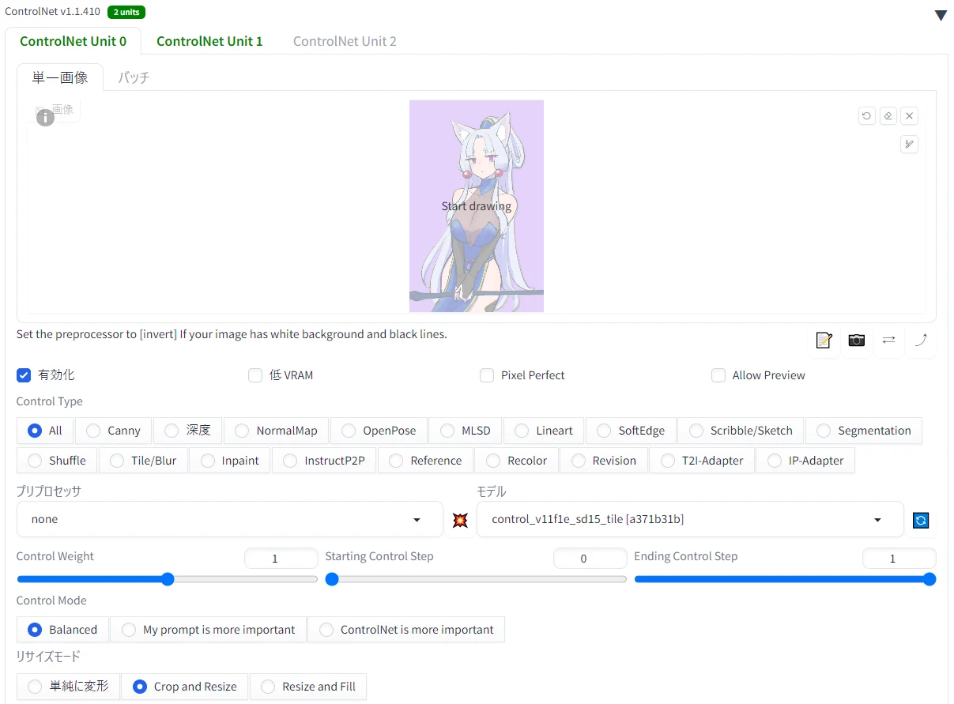Viewport: 954px width, 704px height.
Task: Adjust the Ending Control Step slider
Action: tap(785, 579)
